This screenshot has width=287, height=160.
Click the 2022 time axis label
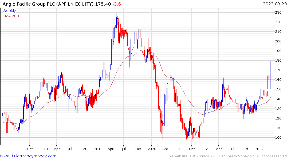(259, 149)
